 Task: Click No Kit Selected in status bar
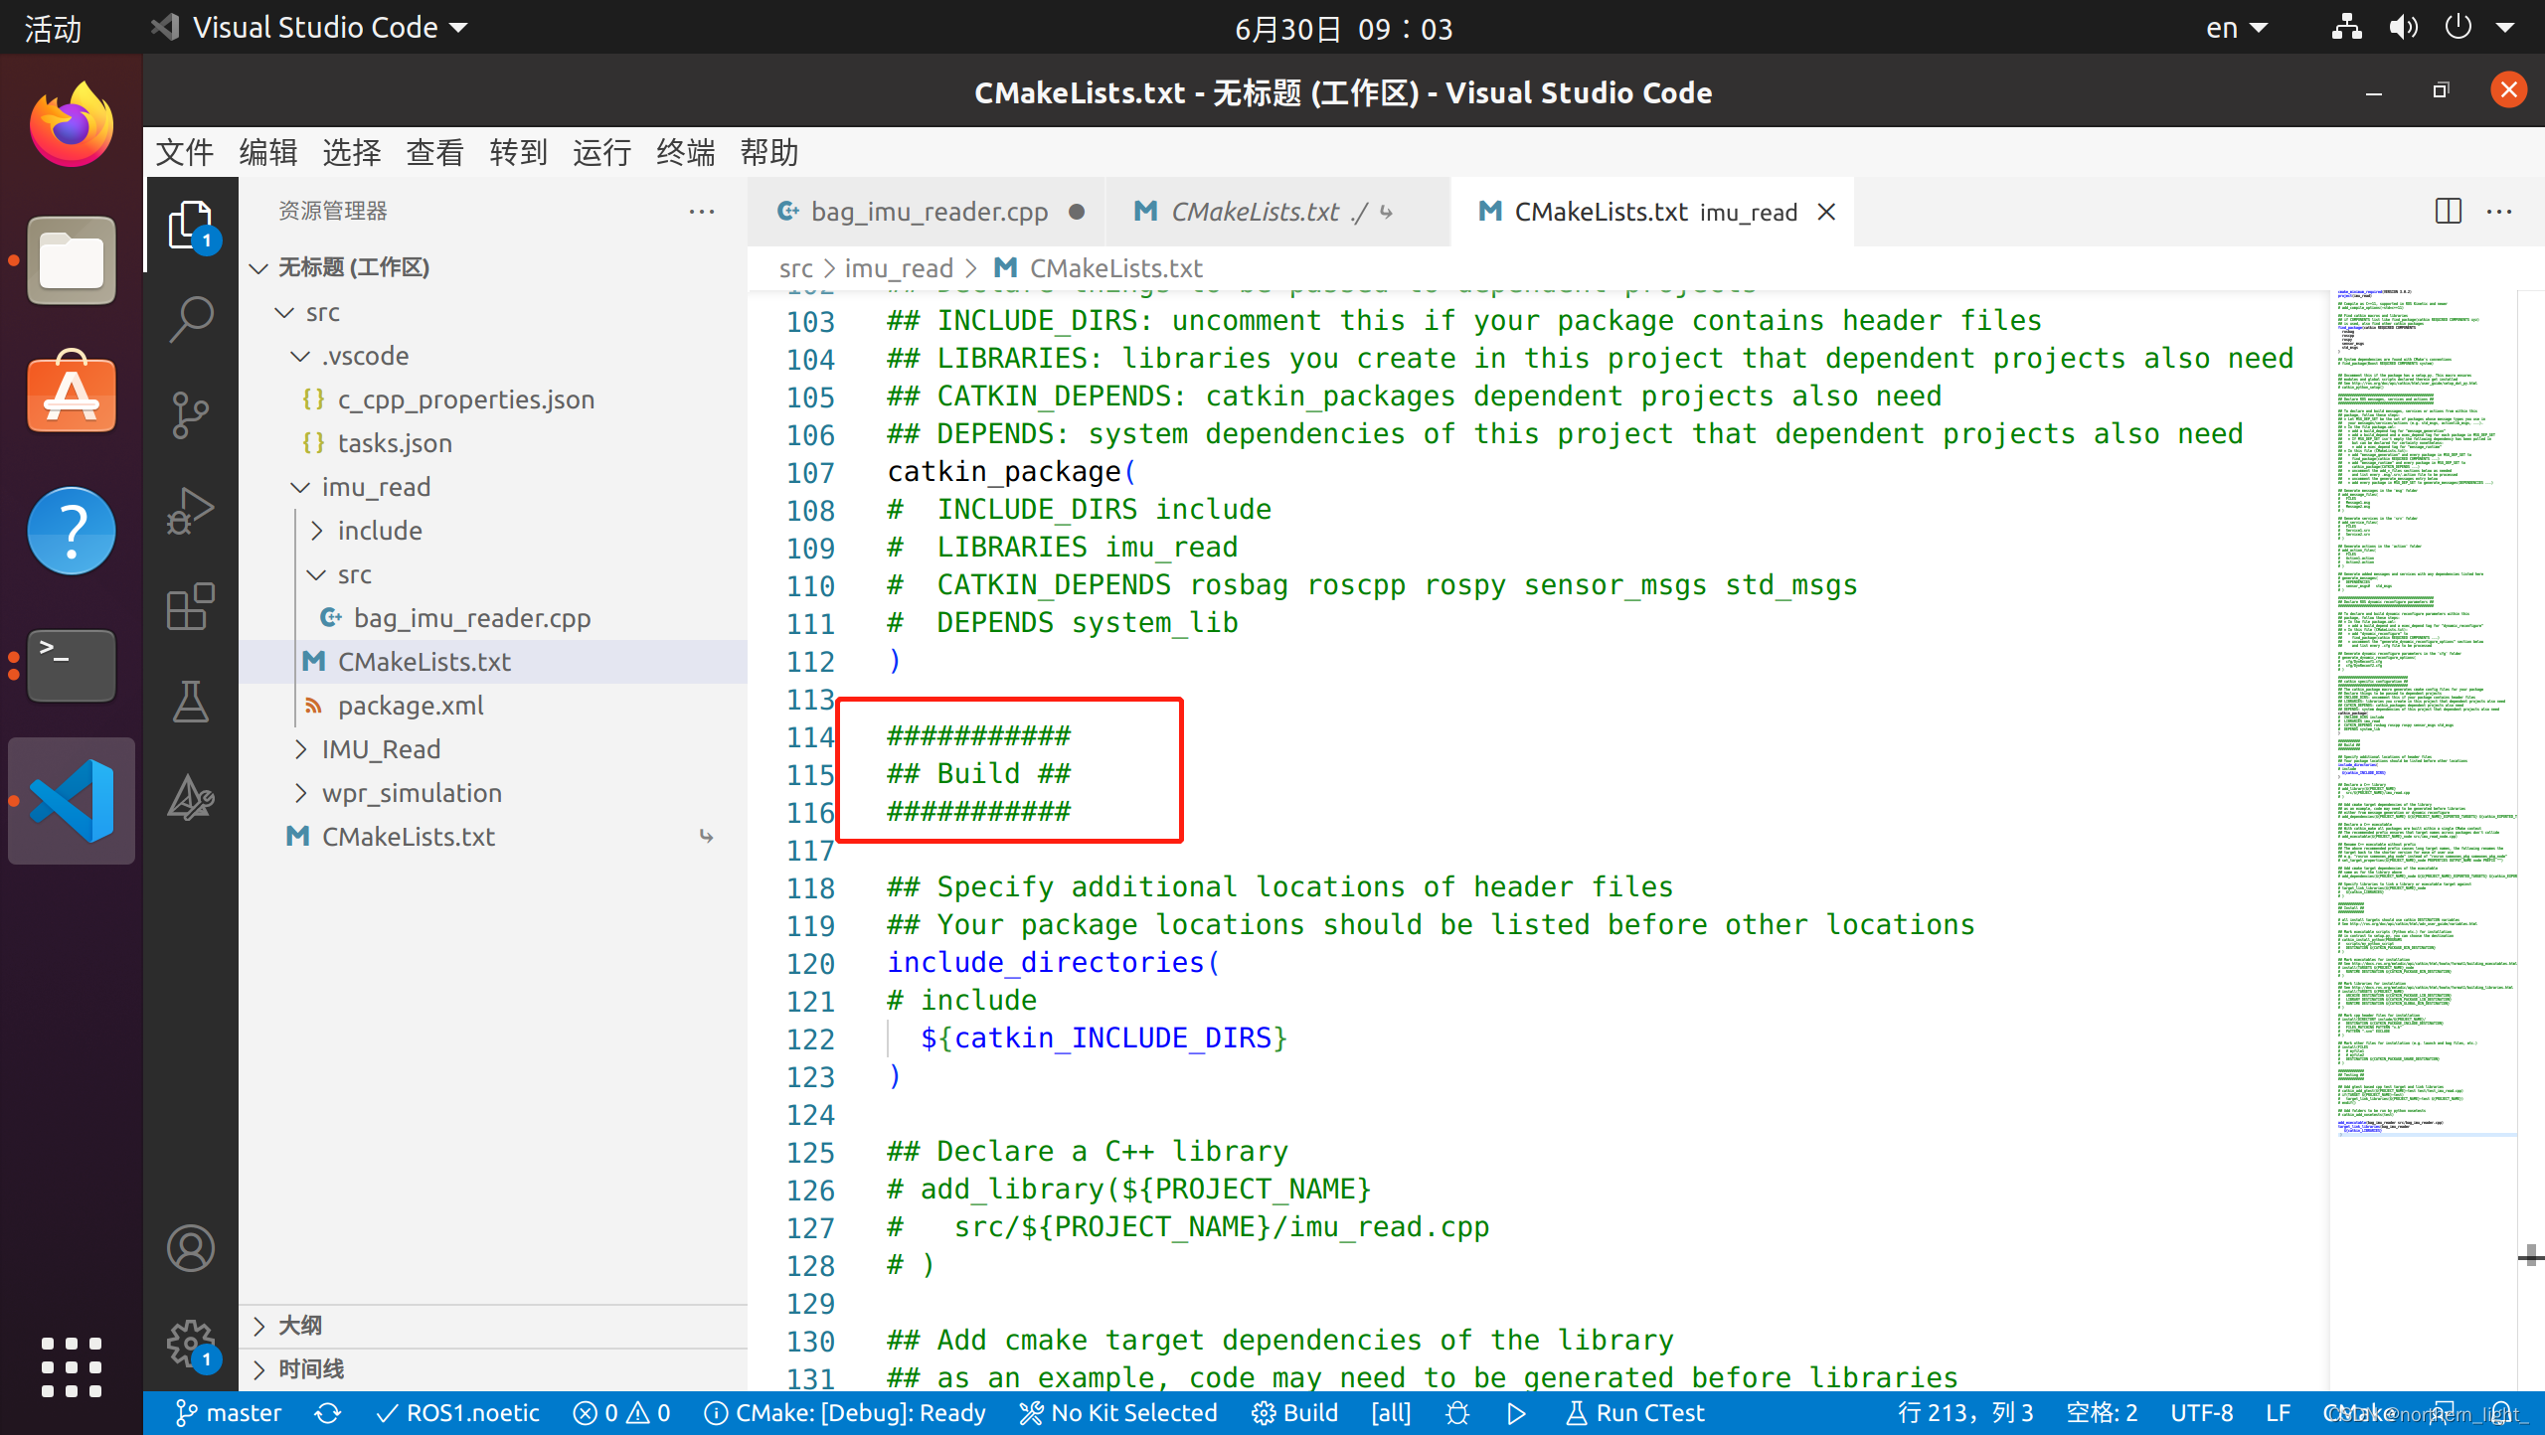point(1119,1413)
